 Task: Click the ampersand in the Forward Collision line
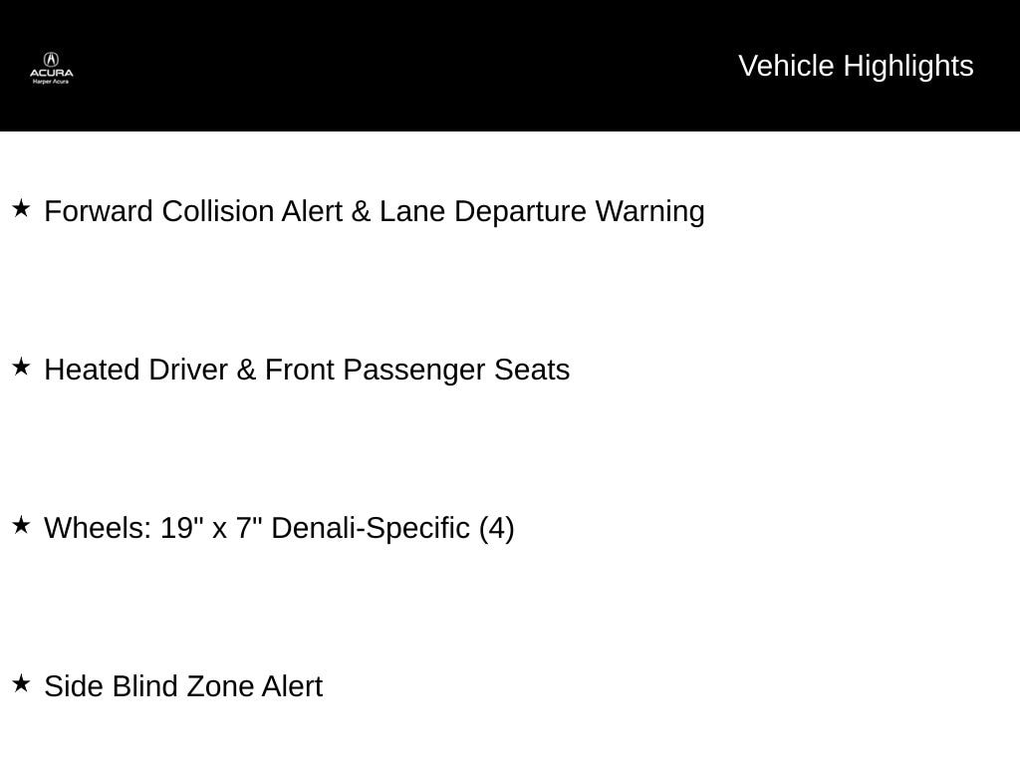click(x=361, y=211)
